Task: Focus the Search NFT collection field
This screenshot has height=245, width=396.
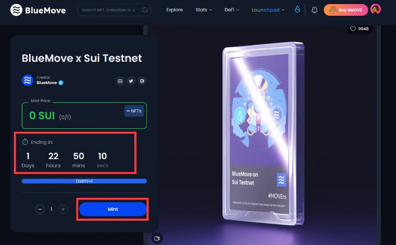Action: coord(114,10)
